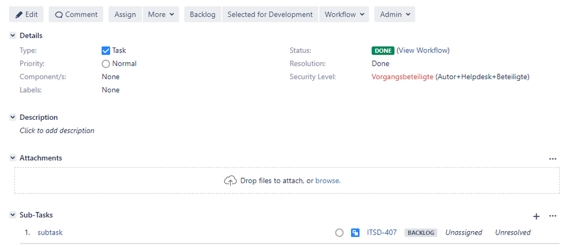This screenshot has height=247, width=566.
Task: Click the upload cloud icon in Attachments
Action: pyautogui.click(x=230, y=181)
